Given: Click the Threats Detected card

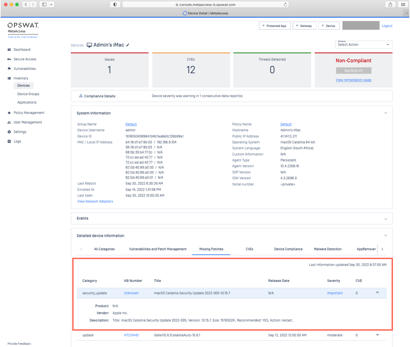Looking at the screenshot, I should click(272, 70).
